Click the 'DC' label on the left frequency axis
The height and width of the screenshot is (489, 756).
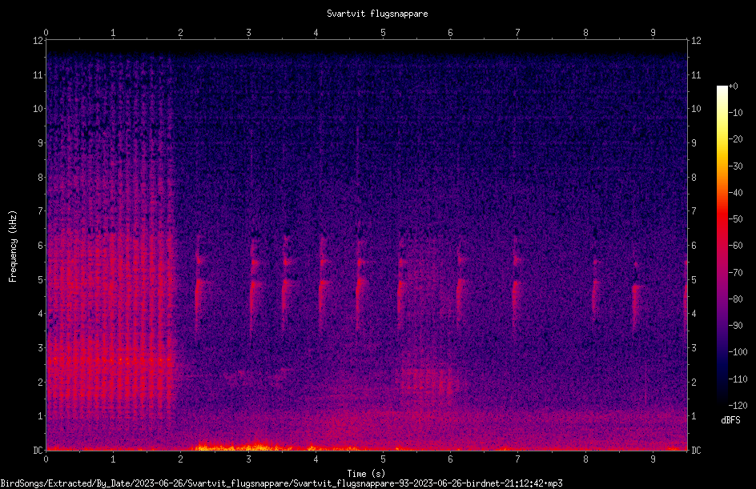(38, 450)
